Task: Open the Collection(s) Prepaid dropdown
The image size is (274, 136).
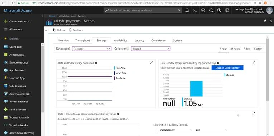Action: click(x=151, y=49)
